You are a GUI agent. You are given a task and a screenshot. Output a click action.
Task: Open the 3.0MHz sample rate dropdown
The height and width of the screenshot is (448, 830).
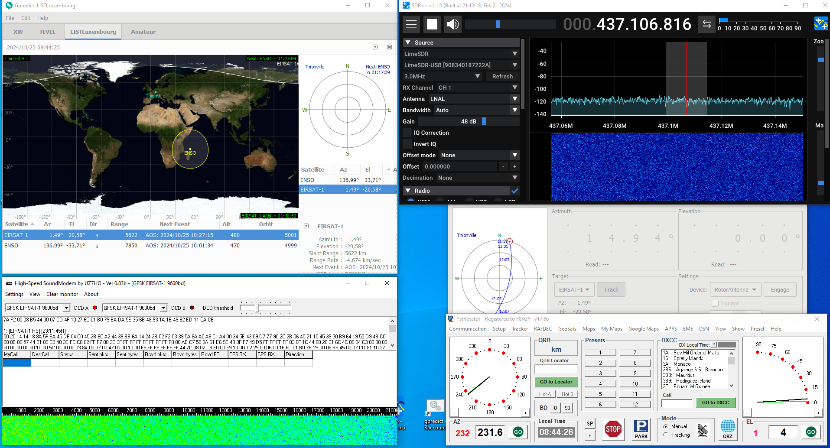coord(442,76)
